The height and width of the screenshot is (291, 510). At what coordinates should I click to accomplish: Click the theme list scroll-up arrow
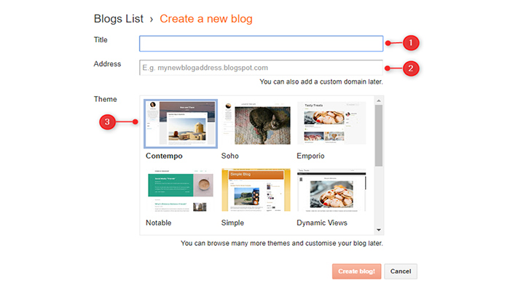[378, 101]
